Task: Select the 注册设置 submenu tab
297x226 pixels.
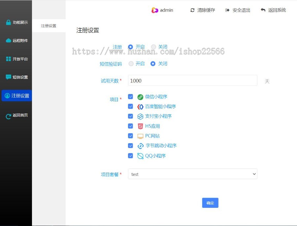Action: pyautogui.click(x=49, y=26)
